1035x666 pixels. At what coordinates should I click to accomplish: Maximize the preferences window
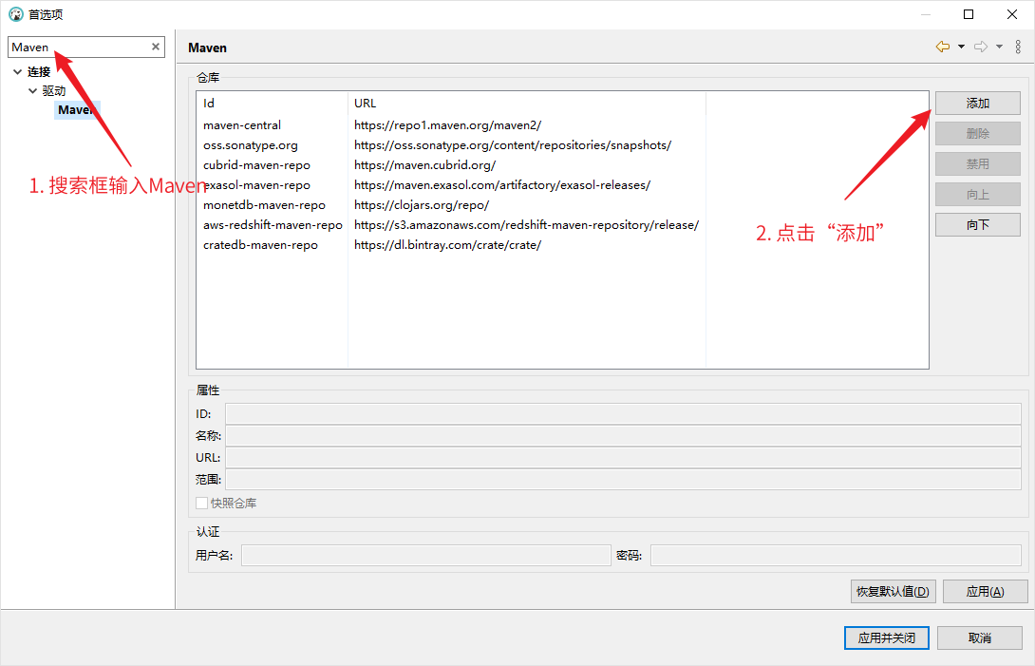[x=969, y=14]
